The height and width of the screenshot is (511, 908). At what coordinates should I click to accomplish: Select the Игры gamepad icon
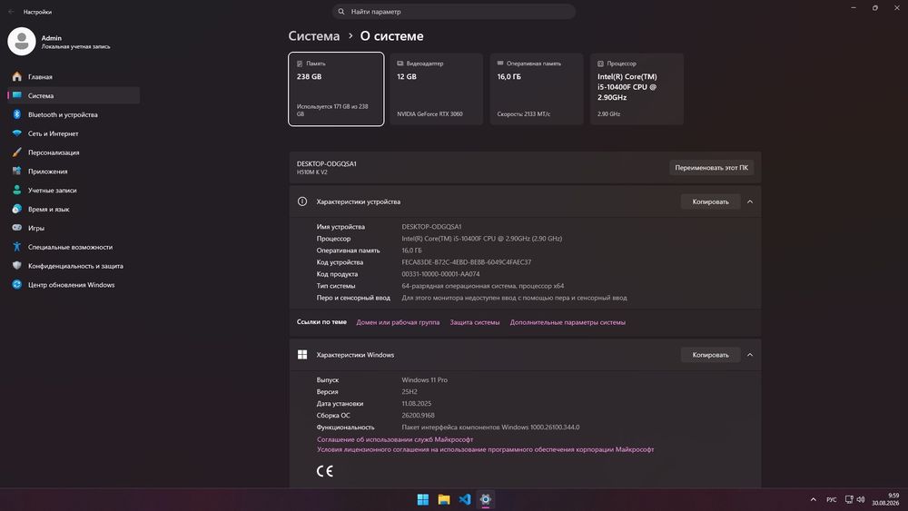coord(16,228)
